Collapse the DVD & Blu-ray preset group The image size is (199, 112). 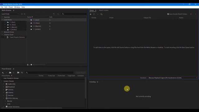3,98
